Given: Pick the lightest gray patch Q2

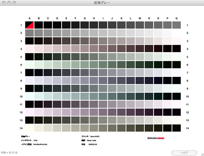Looking at the screenshot, I should [177, 33].
